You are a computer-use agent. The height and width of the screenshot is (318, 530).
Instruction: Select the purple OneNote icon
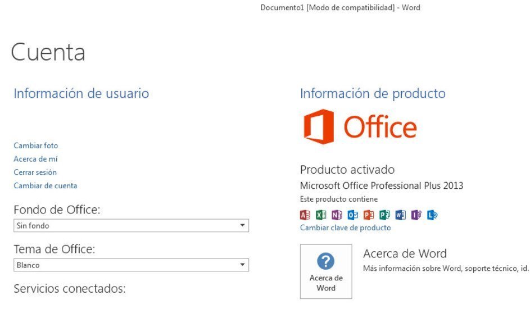[x=337, y=215]
